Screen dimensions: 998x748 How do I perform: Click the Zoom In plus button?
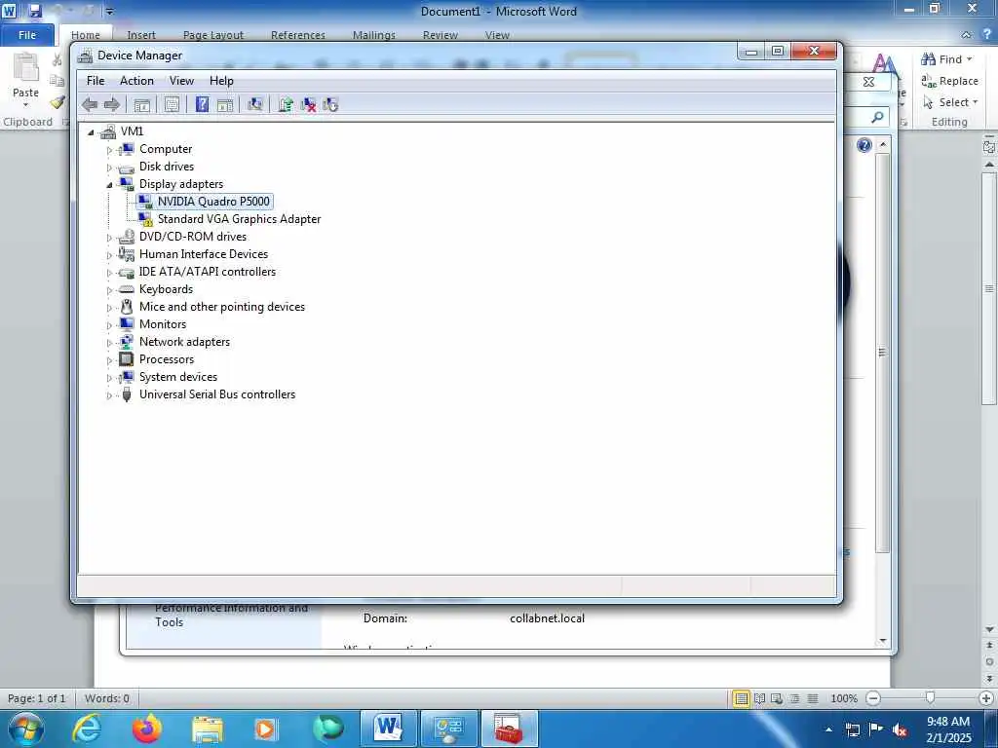(x=986, y=698)
